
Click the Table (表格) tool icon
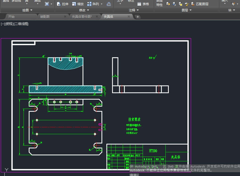(x=139, y=4)
